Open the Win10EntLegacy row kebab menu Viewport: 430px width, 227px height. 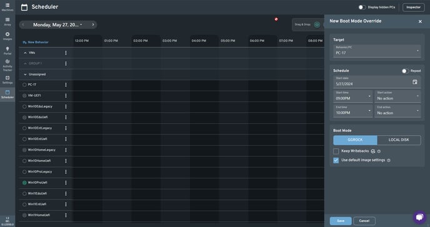coord(66,128)
